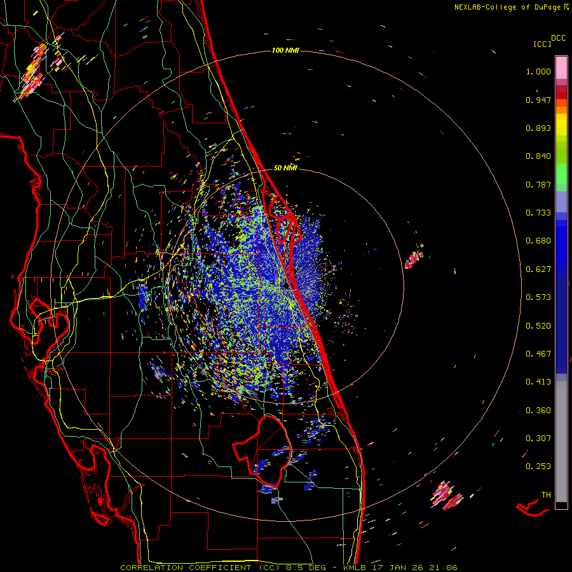The image size is (572, 572).
Task: Select the 0.573 legend value
Action: coord(538,297)
